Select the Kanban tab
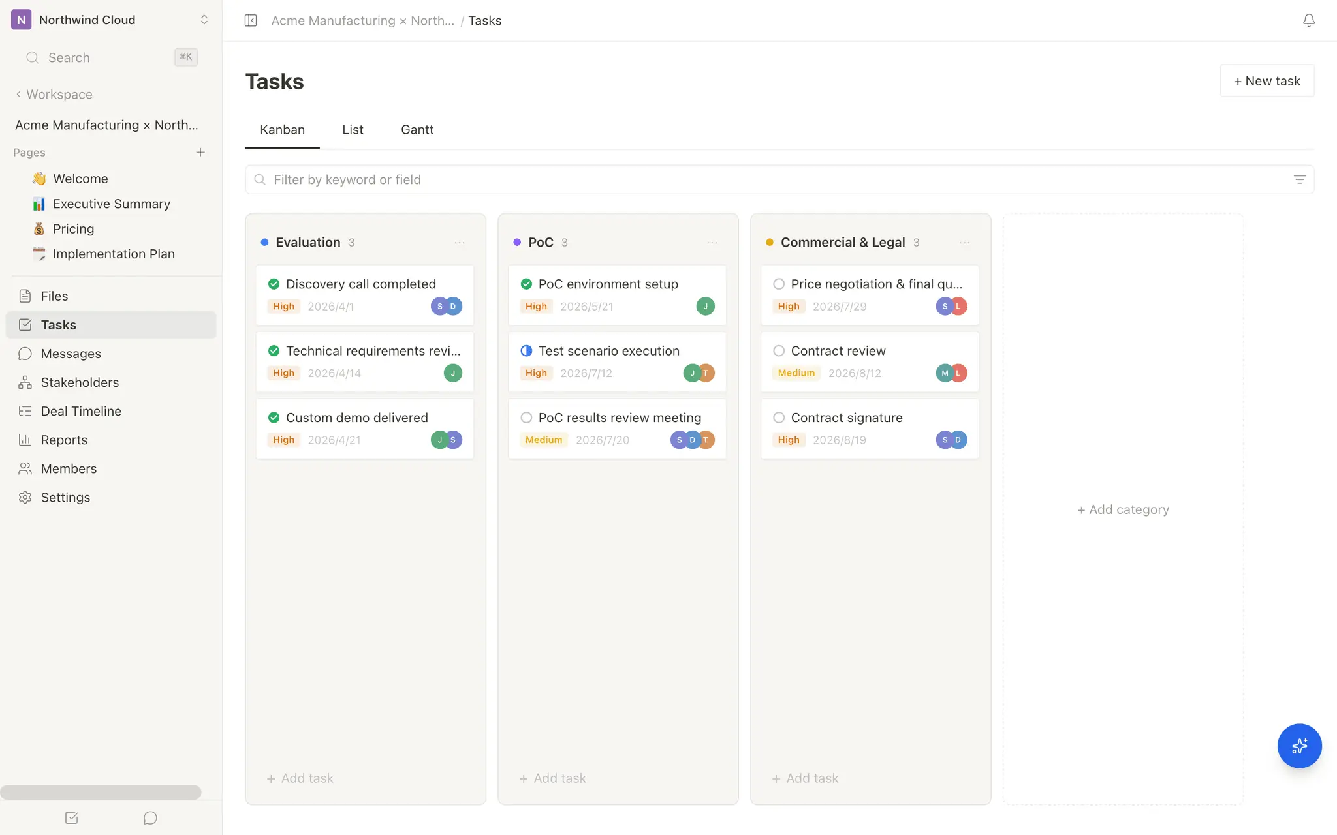Viewport: 1337px width, 835px height. coord(282,130)
